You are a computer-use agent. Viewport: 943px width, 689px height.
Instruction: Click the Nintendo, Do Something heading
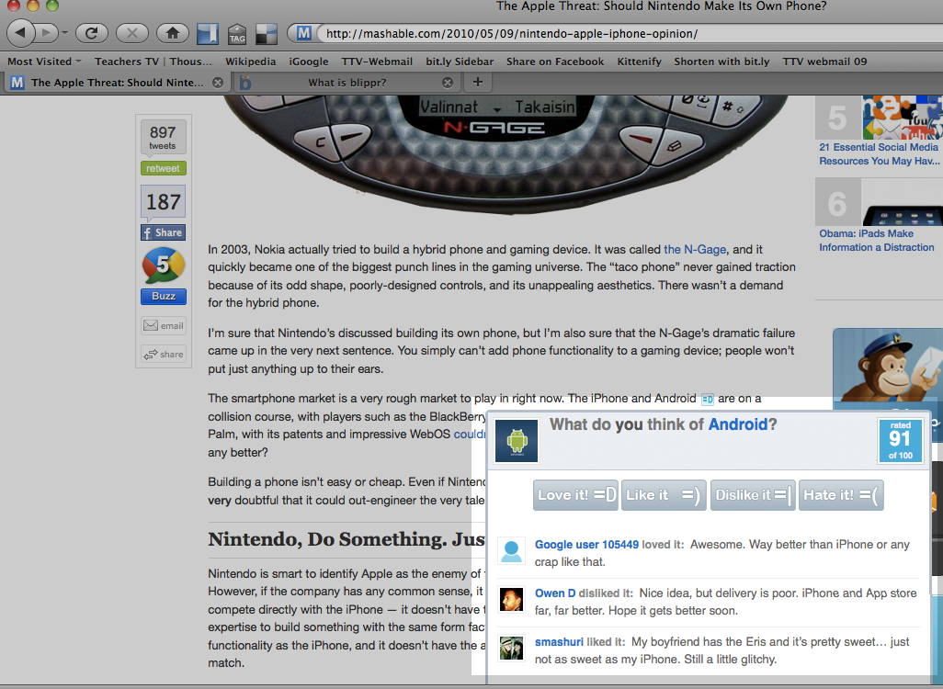[x=347, y=539]
